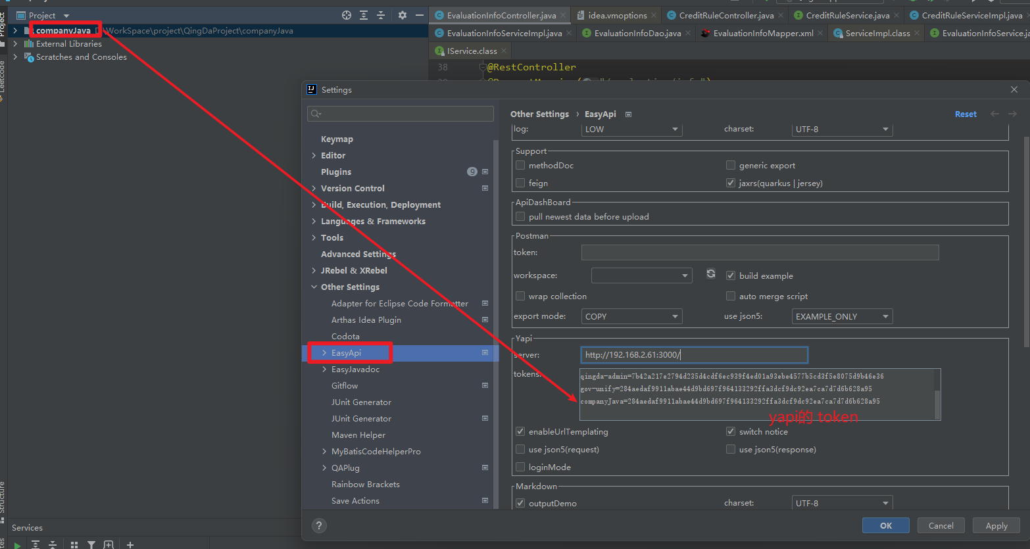Toggle the generic export checkbox

tap(731, 165)
